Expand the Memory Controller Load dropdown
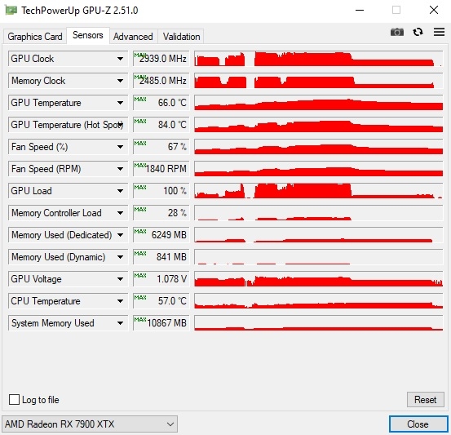This screenshot has height=435, width=451. (x=120, y=213)
